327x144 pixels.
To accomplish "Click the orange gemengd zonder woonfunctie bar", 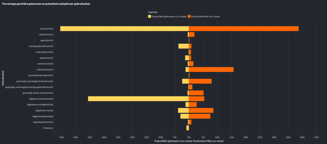I will coord(196,93).
